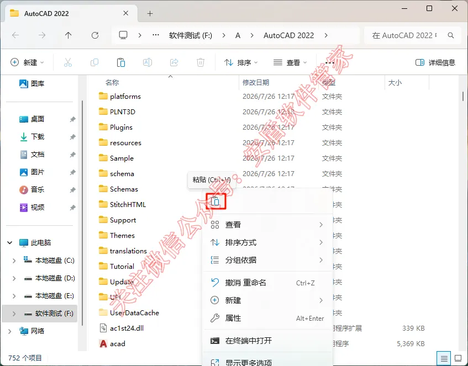Expand Local Disk (E:) node
This screenshot has height=366, width=468.
[x=14, y=295]
